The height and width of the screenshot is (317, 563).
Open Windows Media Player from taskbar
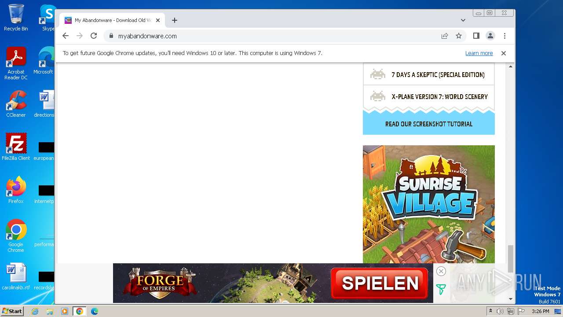pos(65,311)
